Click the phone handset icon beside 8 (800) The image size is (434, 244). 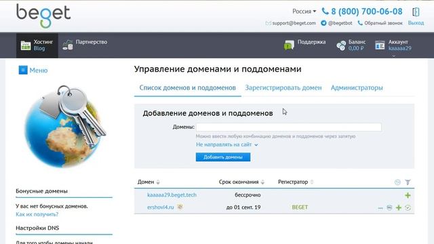coord(325,12)
